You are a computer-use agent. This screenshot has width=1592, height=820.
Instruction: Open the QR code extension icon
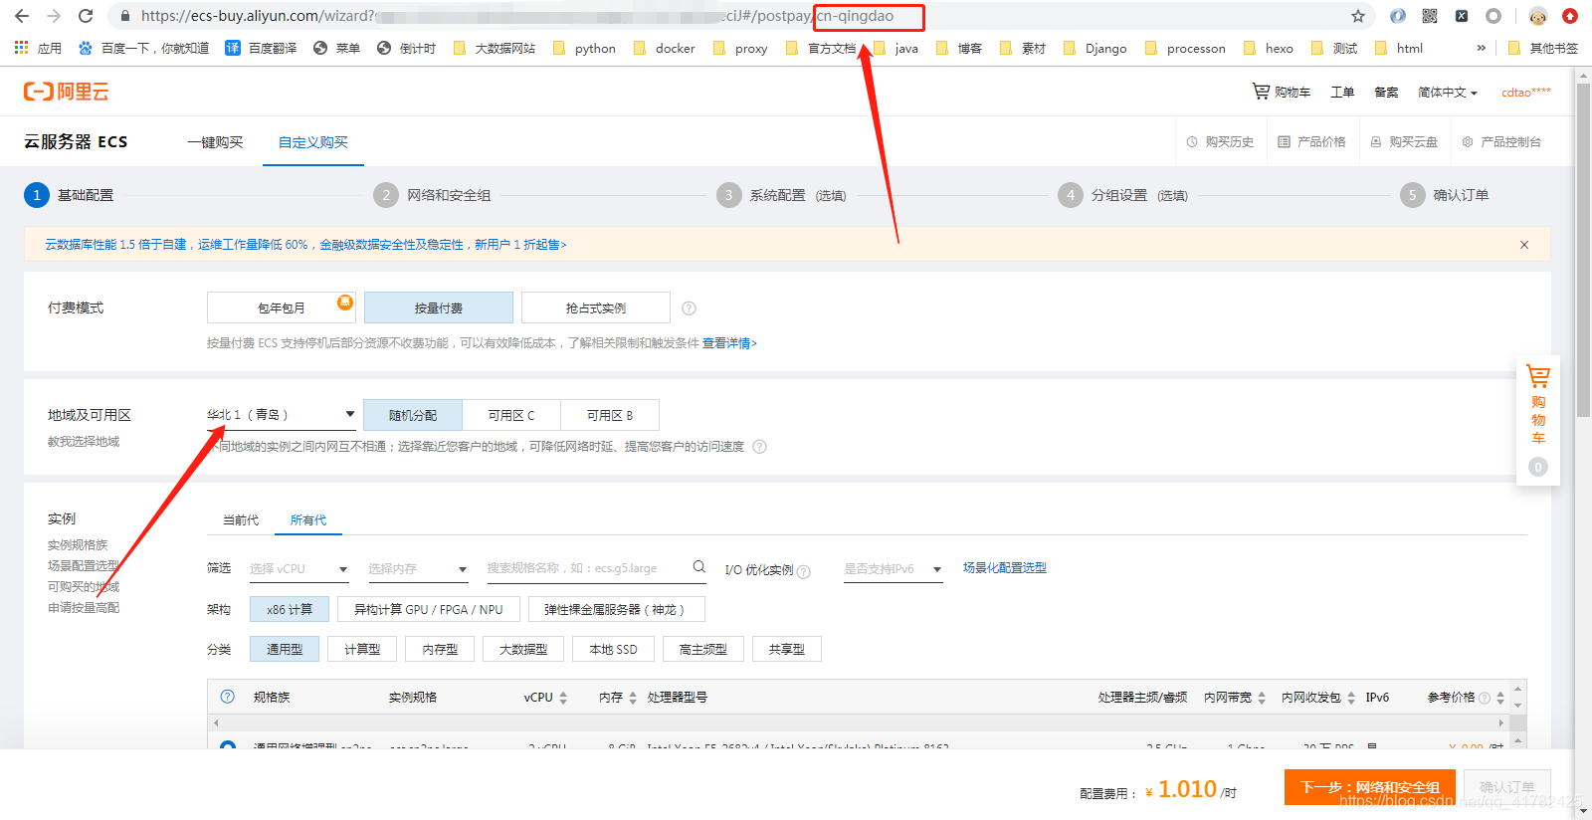(1430, 16)
